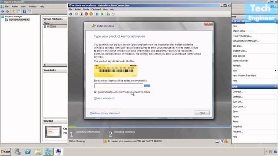Select Hyper-V Manager root tree node
This screenshot has height=156, width=278.
13,16
